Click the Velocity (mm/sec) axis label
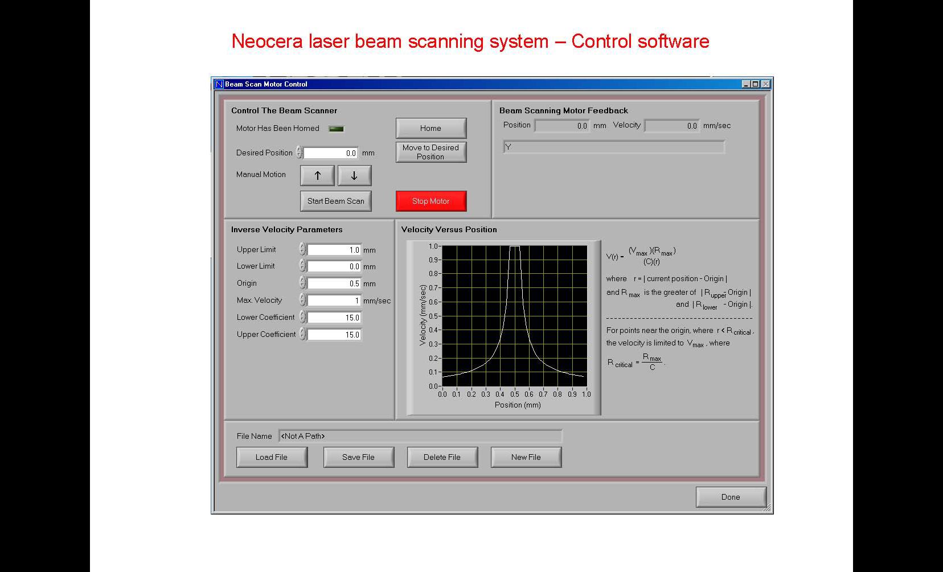This screenshot has width=943, height=572. pyautogui.click(x=423, y=315)
